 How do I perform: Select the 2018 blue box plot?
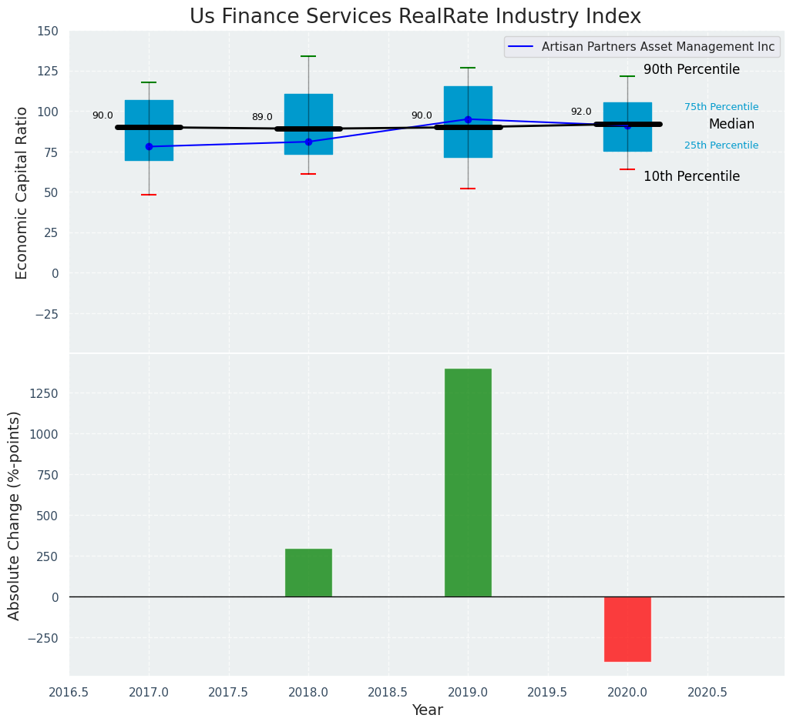308,108
